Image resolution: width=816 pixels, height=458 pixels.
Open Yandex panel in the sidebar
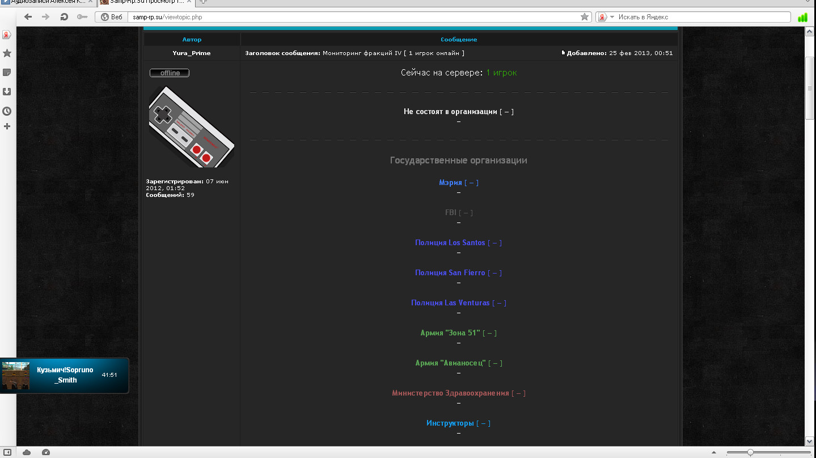7,35
